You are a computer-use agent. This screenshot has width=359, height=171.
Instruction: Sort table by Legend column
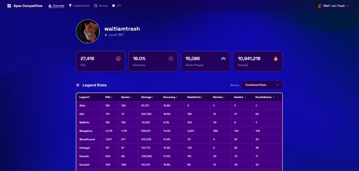pos(85,97)
